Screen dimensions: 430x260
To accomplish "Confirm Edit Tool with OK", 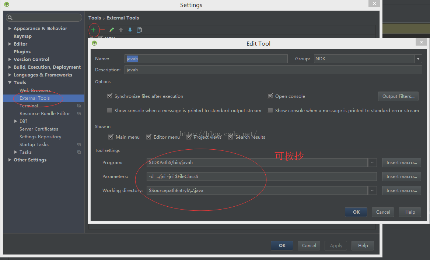I will click(x=356, y=212).
